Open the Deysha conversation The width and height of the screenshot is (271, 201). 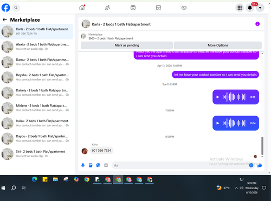[36, 77]
